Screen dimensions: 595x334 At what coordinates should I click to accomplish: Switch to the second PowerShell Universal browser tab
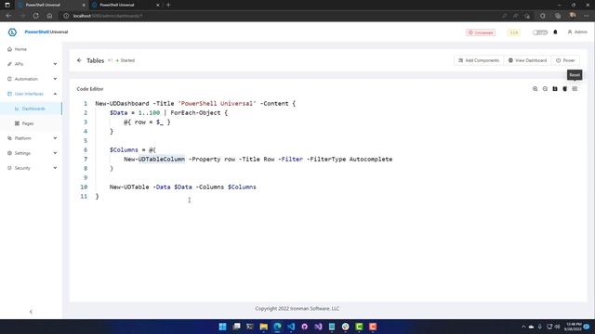point(126,5)
